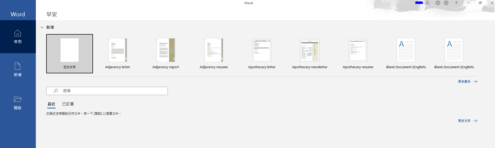Close the Word window
Viewport: 495px width, 148px height.
pos(492,3)
